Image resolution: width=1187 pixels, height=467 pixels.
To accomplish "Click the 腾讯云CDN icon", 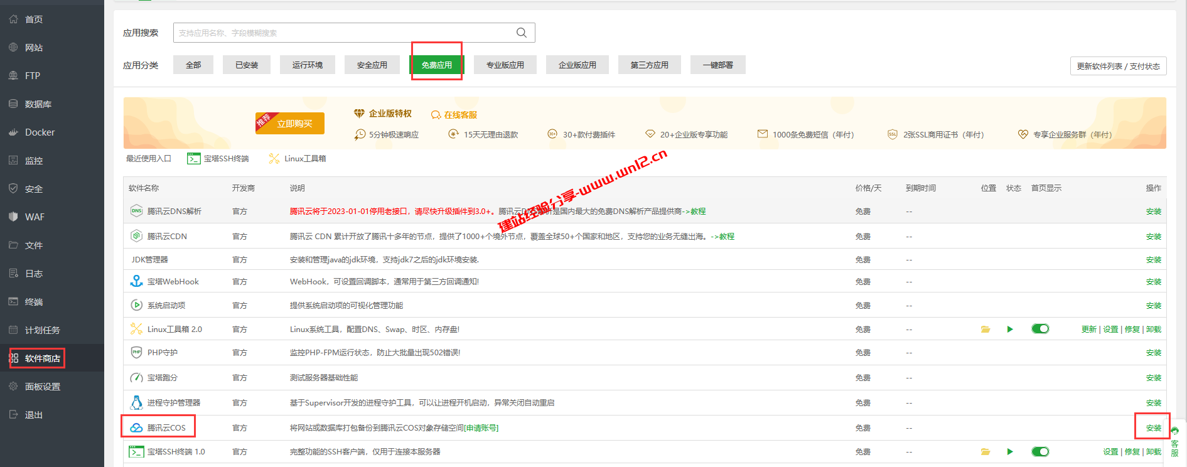I will 136,236.
